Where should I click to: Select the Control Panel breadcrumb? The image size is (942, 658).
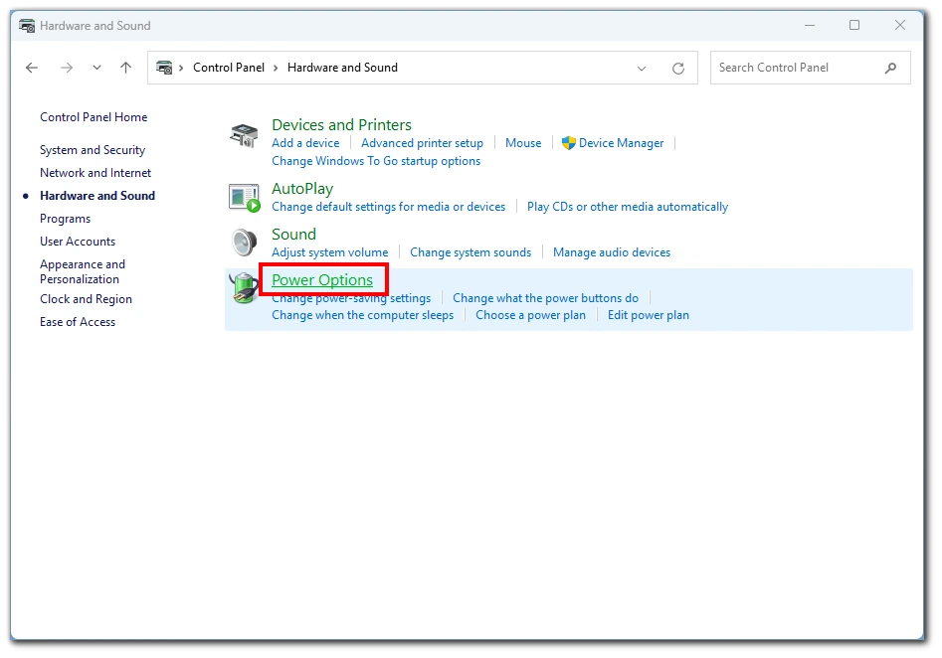tap(229, 68)
